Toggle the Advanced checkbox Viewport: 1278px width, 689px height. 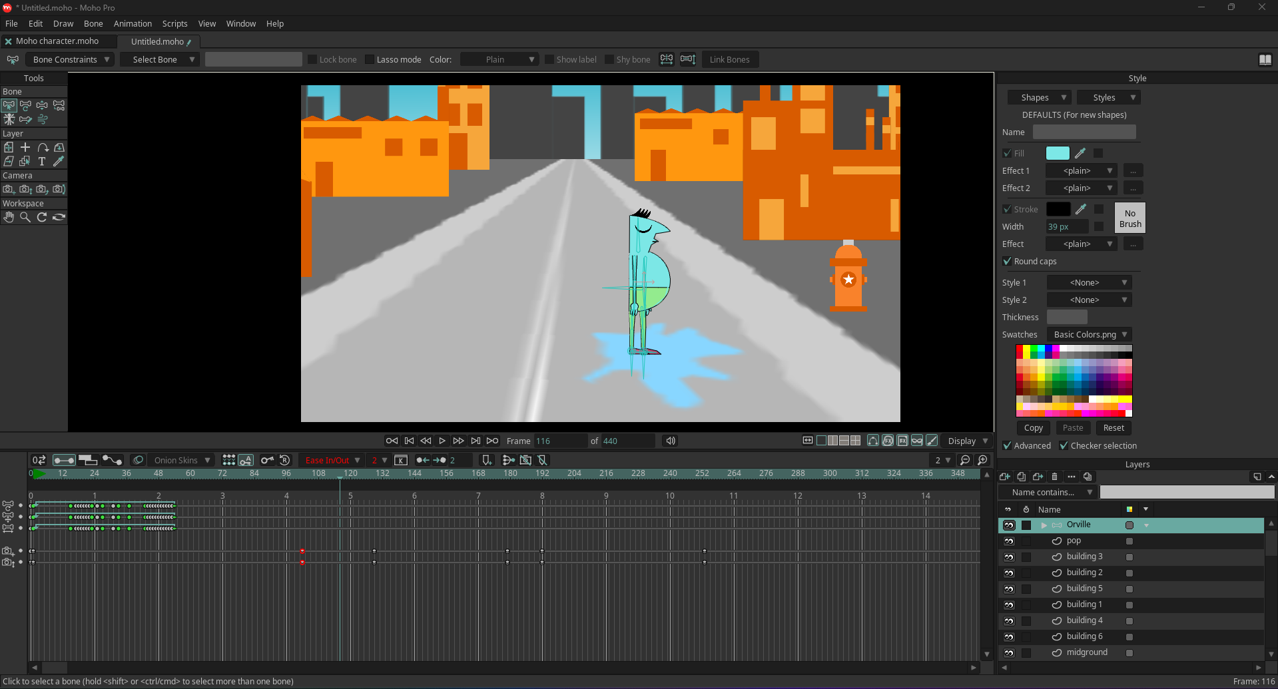click(x=1008, y=445)
